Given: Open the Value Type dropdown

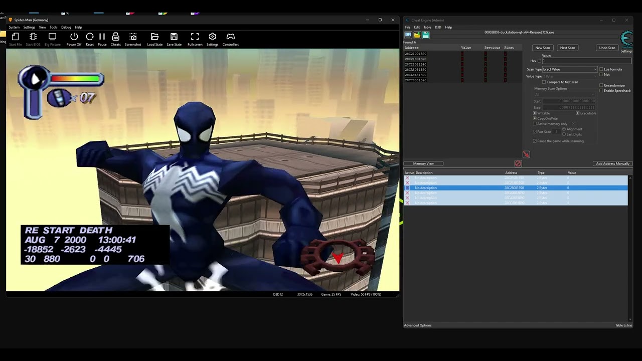Looking at the screenshot, I should [570, 76].
